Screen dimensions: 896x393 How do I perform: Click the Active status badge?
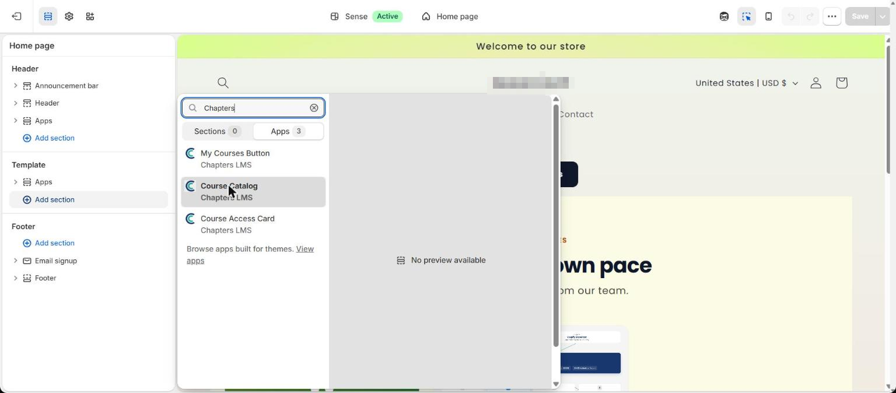pyautogui.click(x=387, y=16)
